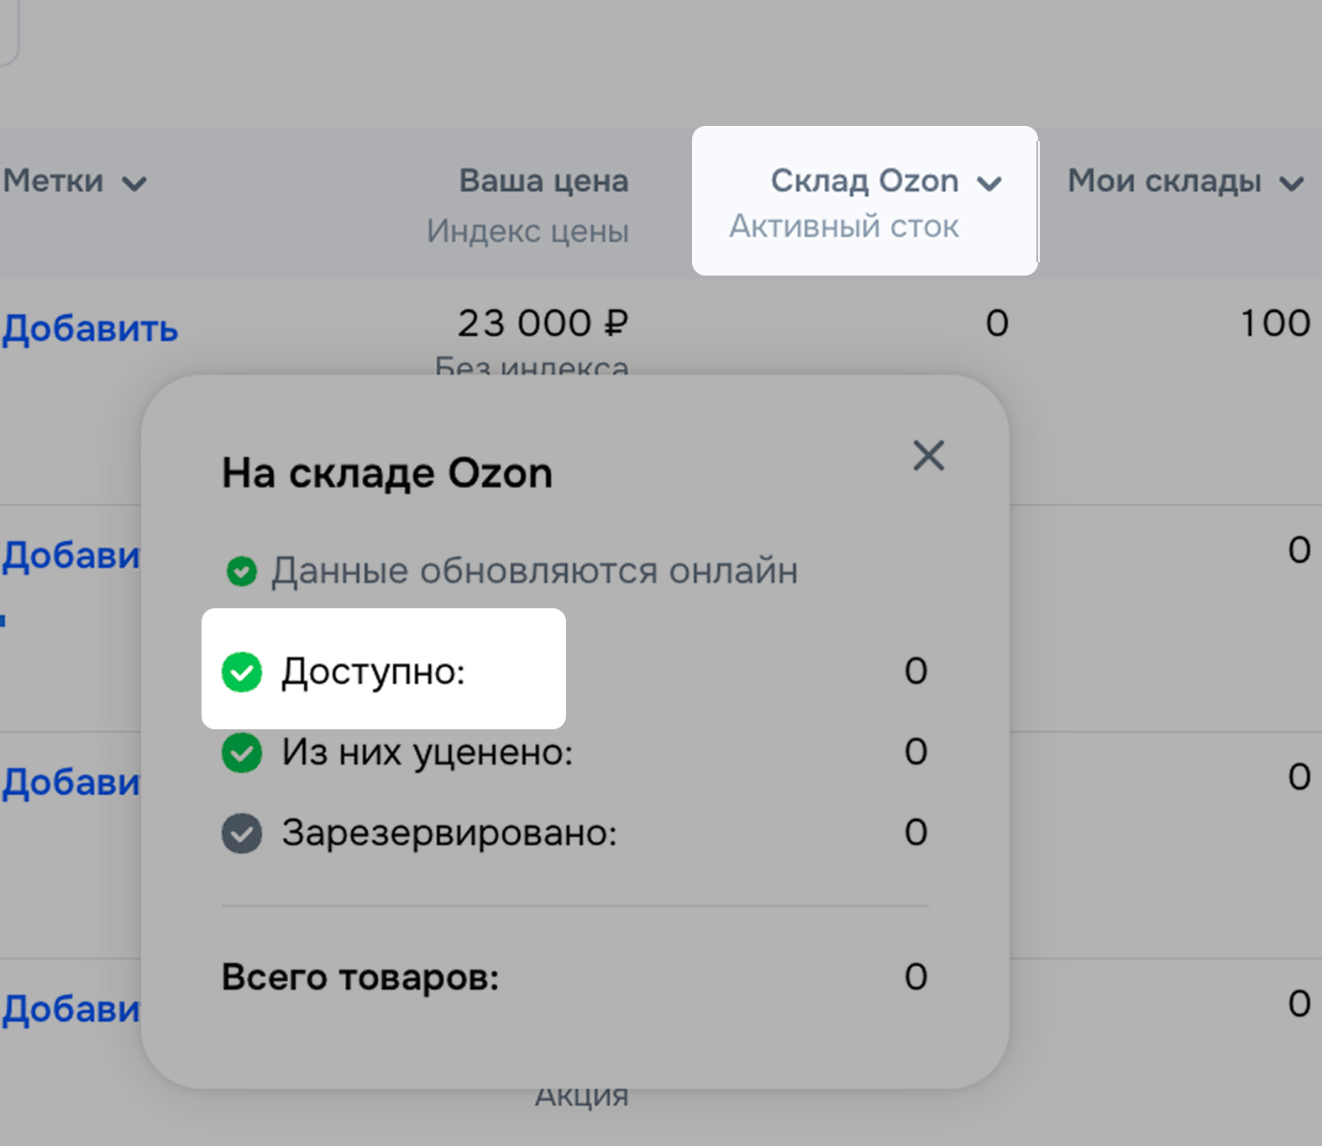
Task: Click the small green icon beside "Данные обновляются онлайн"
Action: 242,571
